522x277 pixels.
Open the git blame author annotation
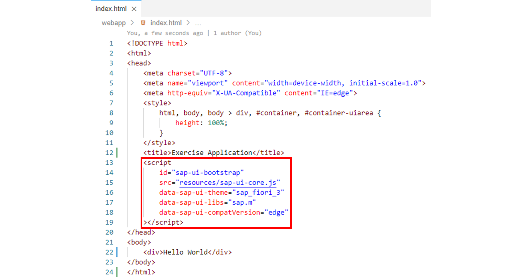tap(194, 33)
